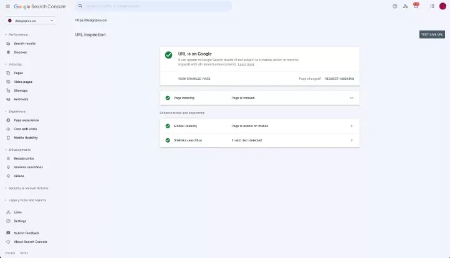Viewport: 450px width, 258px height.
Task: Click the Core web vitals gauge icon
Action: (x=8, y=129)
